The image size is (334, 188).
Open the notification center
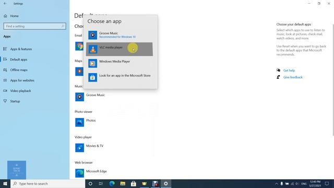[327, 183]
